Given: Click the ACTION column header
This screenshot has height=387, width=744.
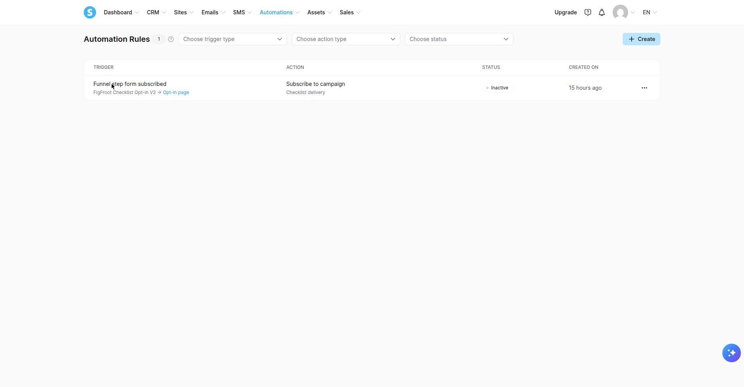Looking at the screenshot, I should click(x=295, y=67).
